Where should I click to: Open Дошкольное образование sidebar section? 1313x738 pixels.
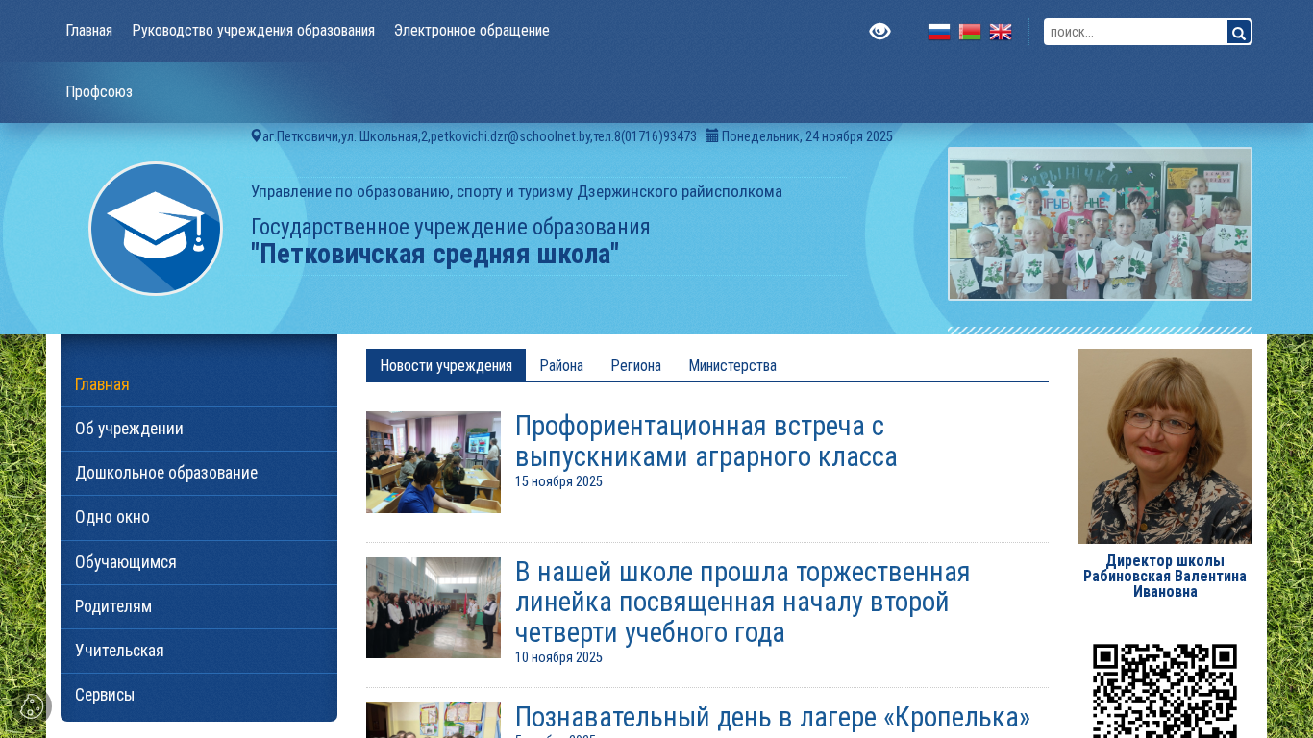pos(199,473)
